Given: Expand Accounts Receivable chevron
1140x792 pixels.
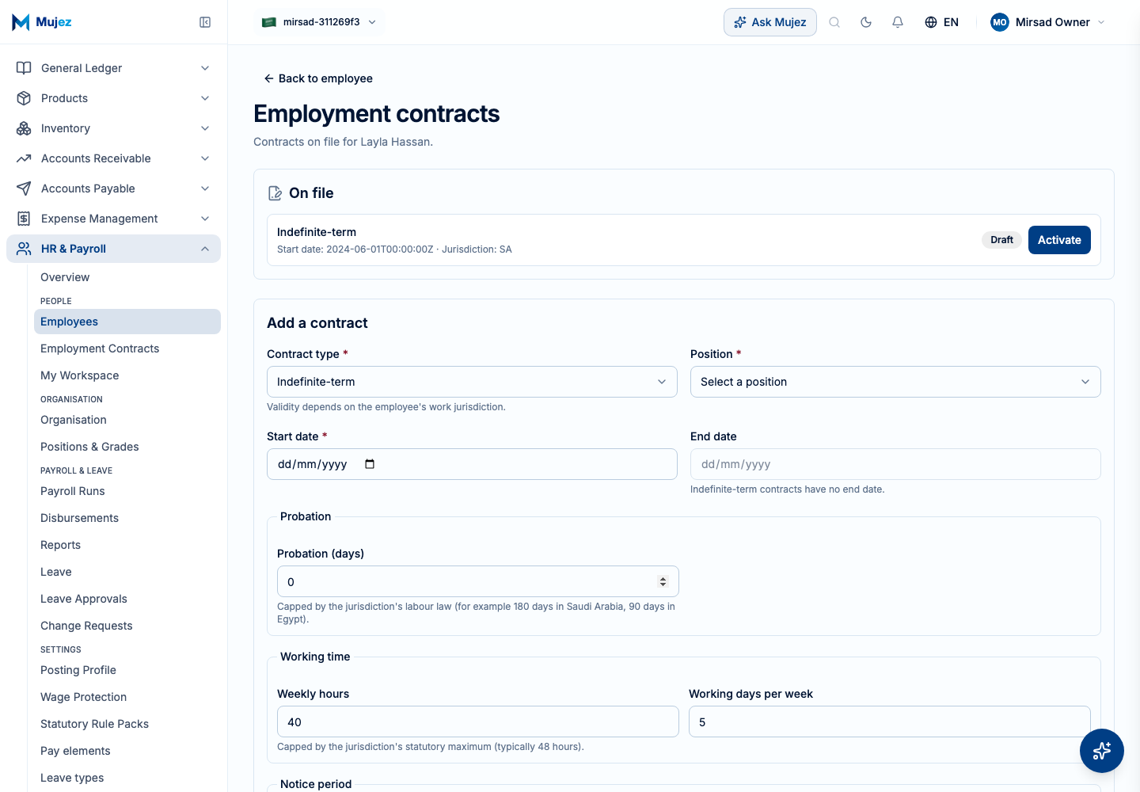Looking at the screenshot, I should 205,158.
